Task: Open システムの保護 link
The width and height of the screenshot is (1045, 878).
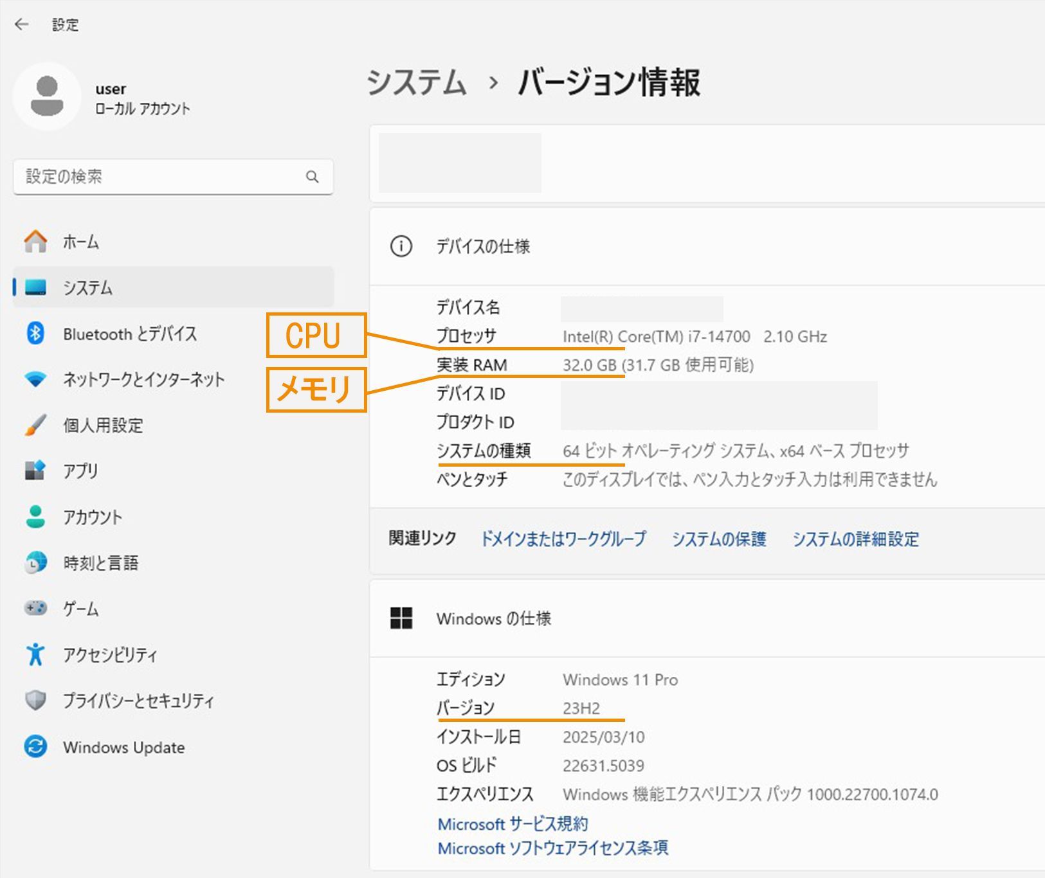Action: pos(719,539)
